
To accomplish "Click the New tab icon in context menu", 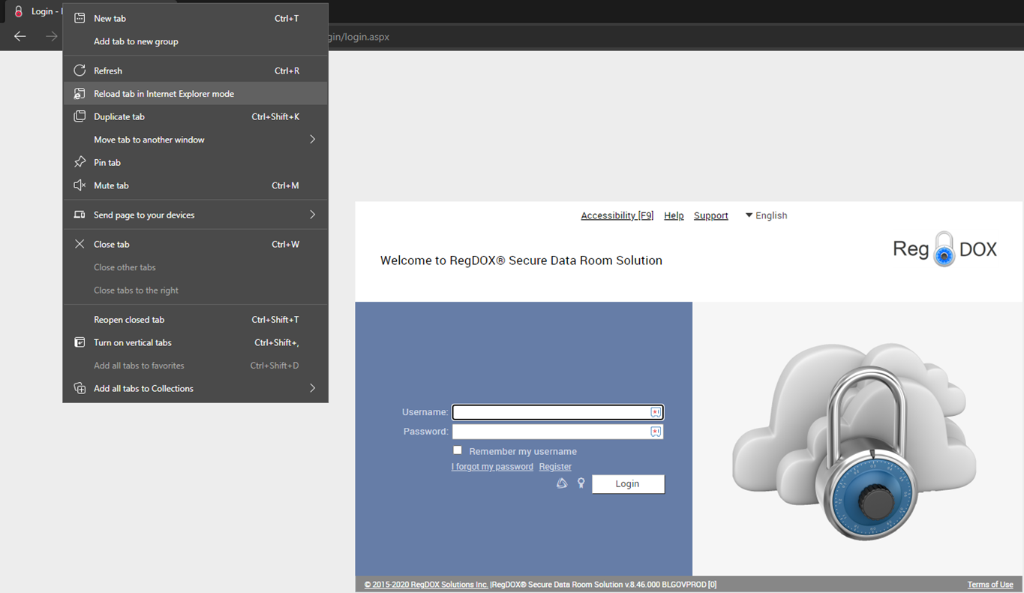I will (80, 18).
